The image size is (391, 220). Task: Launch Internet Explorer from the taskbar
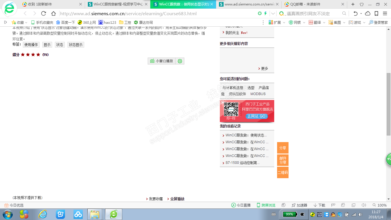[43, 214]
